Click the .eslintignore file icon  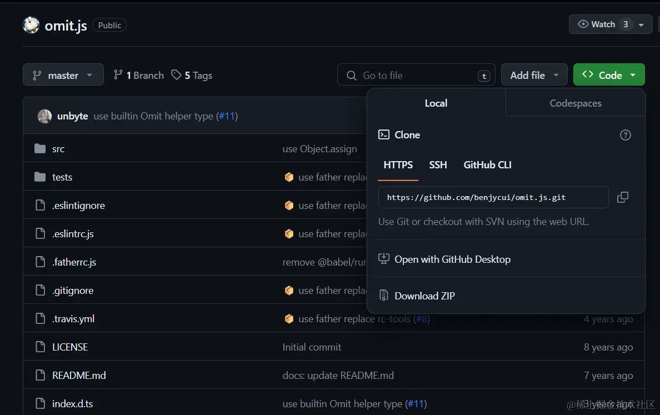point(41,205)
